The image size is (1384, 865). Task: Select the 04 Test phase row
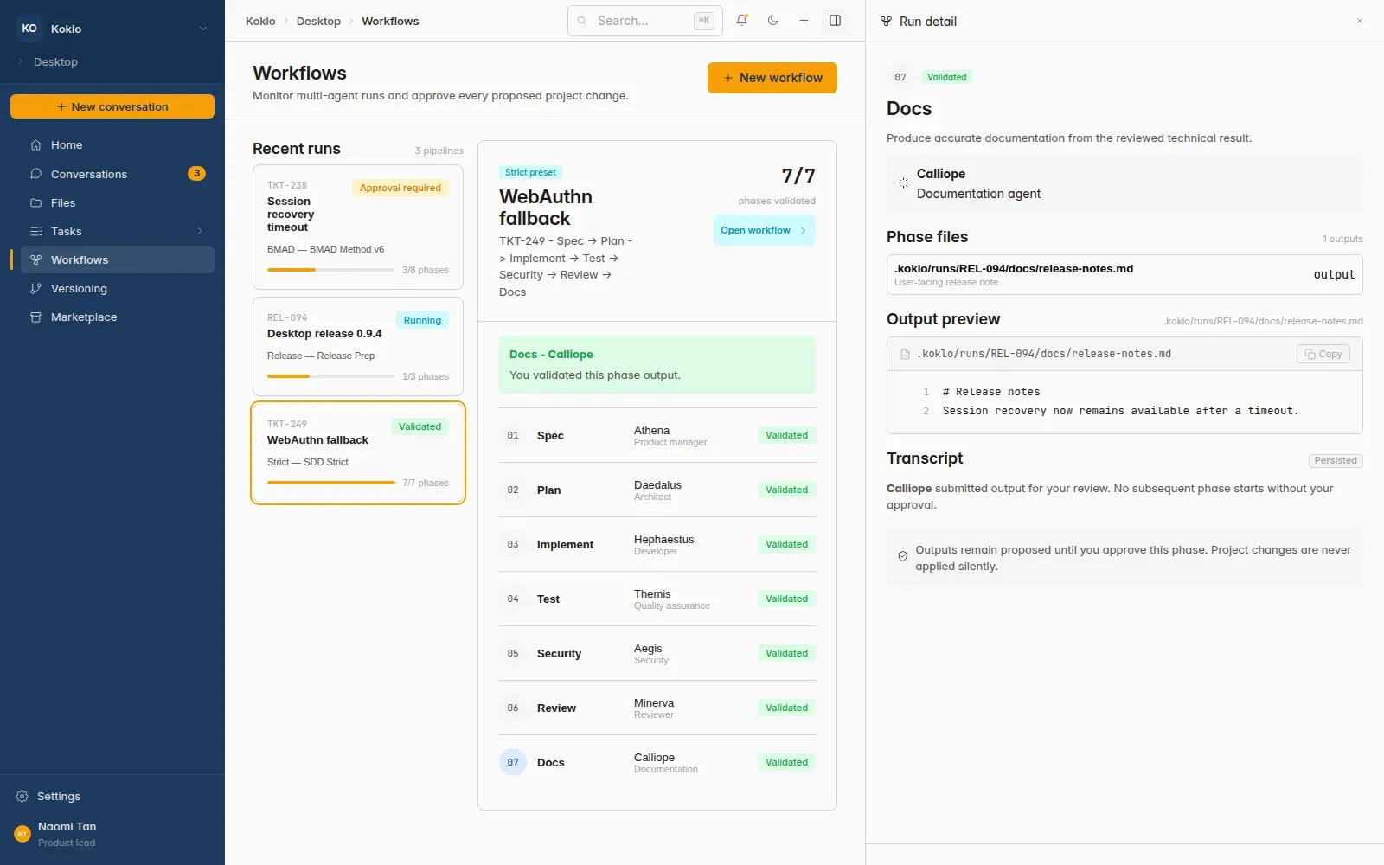coord(657,599)
